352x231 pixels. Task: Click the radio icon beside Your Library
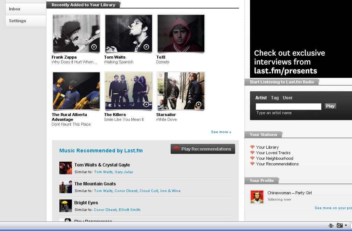(x=252, y=147)
